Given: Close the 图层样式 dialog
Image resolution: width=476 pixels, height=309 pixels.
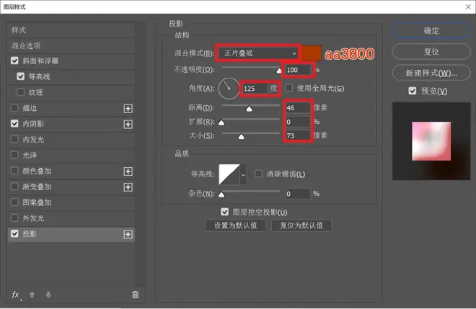Looking at the screenshot, I should click(468, 6).
